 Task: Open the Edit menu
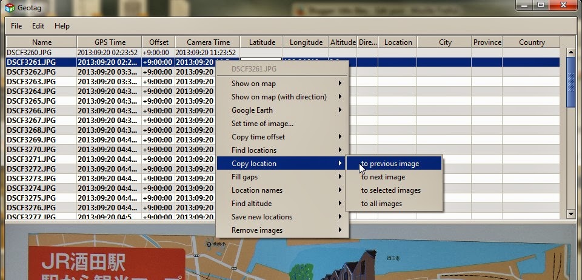38,26
